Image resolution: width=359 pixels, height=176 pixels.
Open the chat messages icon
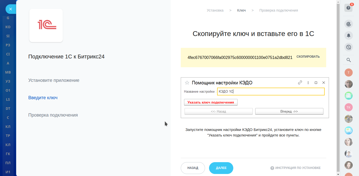(349, 47)
